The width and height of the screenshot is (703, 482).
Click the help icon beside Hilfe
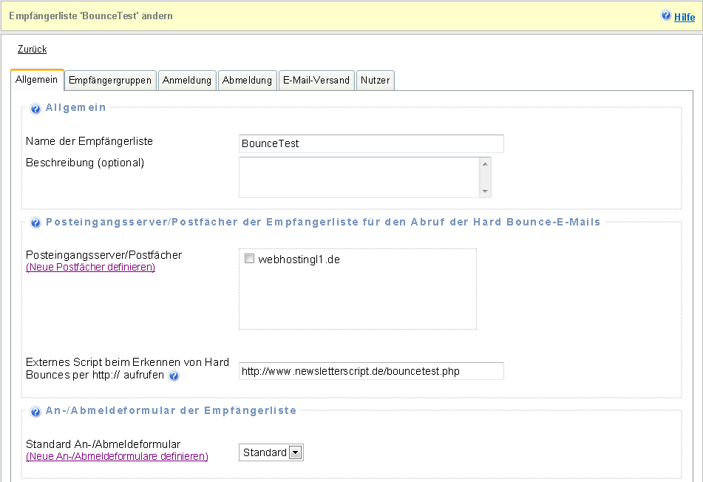(x=666, y=16)
